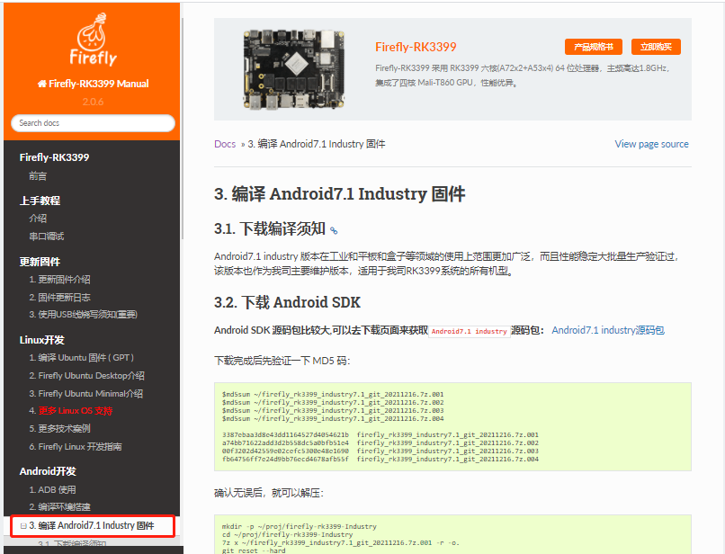Click the Android7.1 industry inline code label

point(469,331)
